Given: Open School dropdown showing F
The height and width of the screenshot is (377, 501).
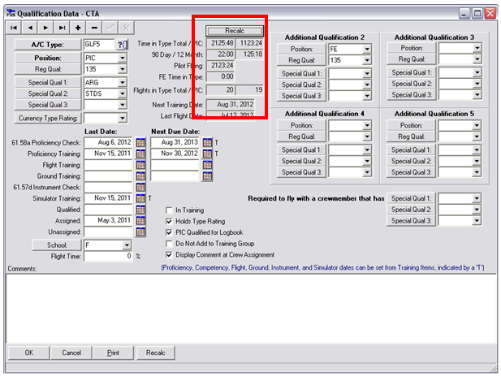Looking at the screenshot, I should (x=127, y=245).
